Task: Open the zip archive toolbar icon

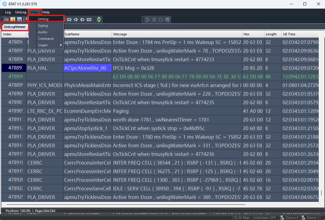Action: [13, 19]
